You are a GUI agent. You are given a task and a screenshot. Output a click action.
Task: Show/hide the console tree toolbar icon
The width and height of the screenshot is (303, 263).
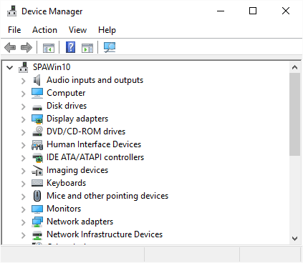point(49,48)
